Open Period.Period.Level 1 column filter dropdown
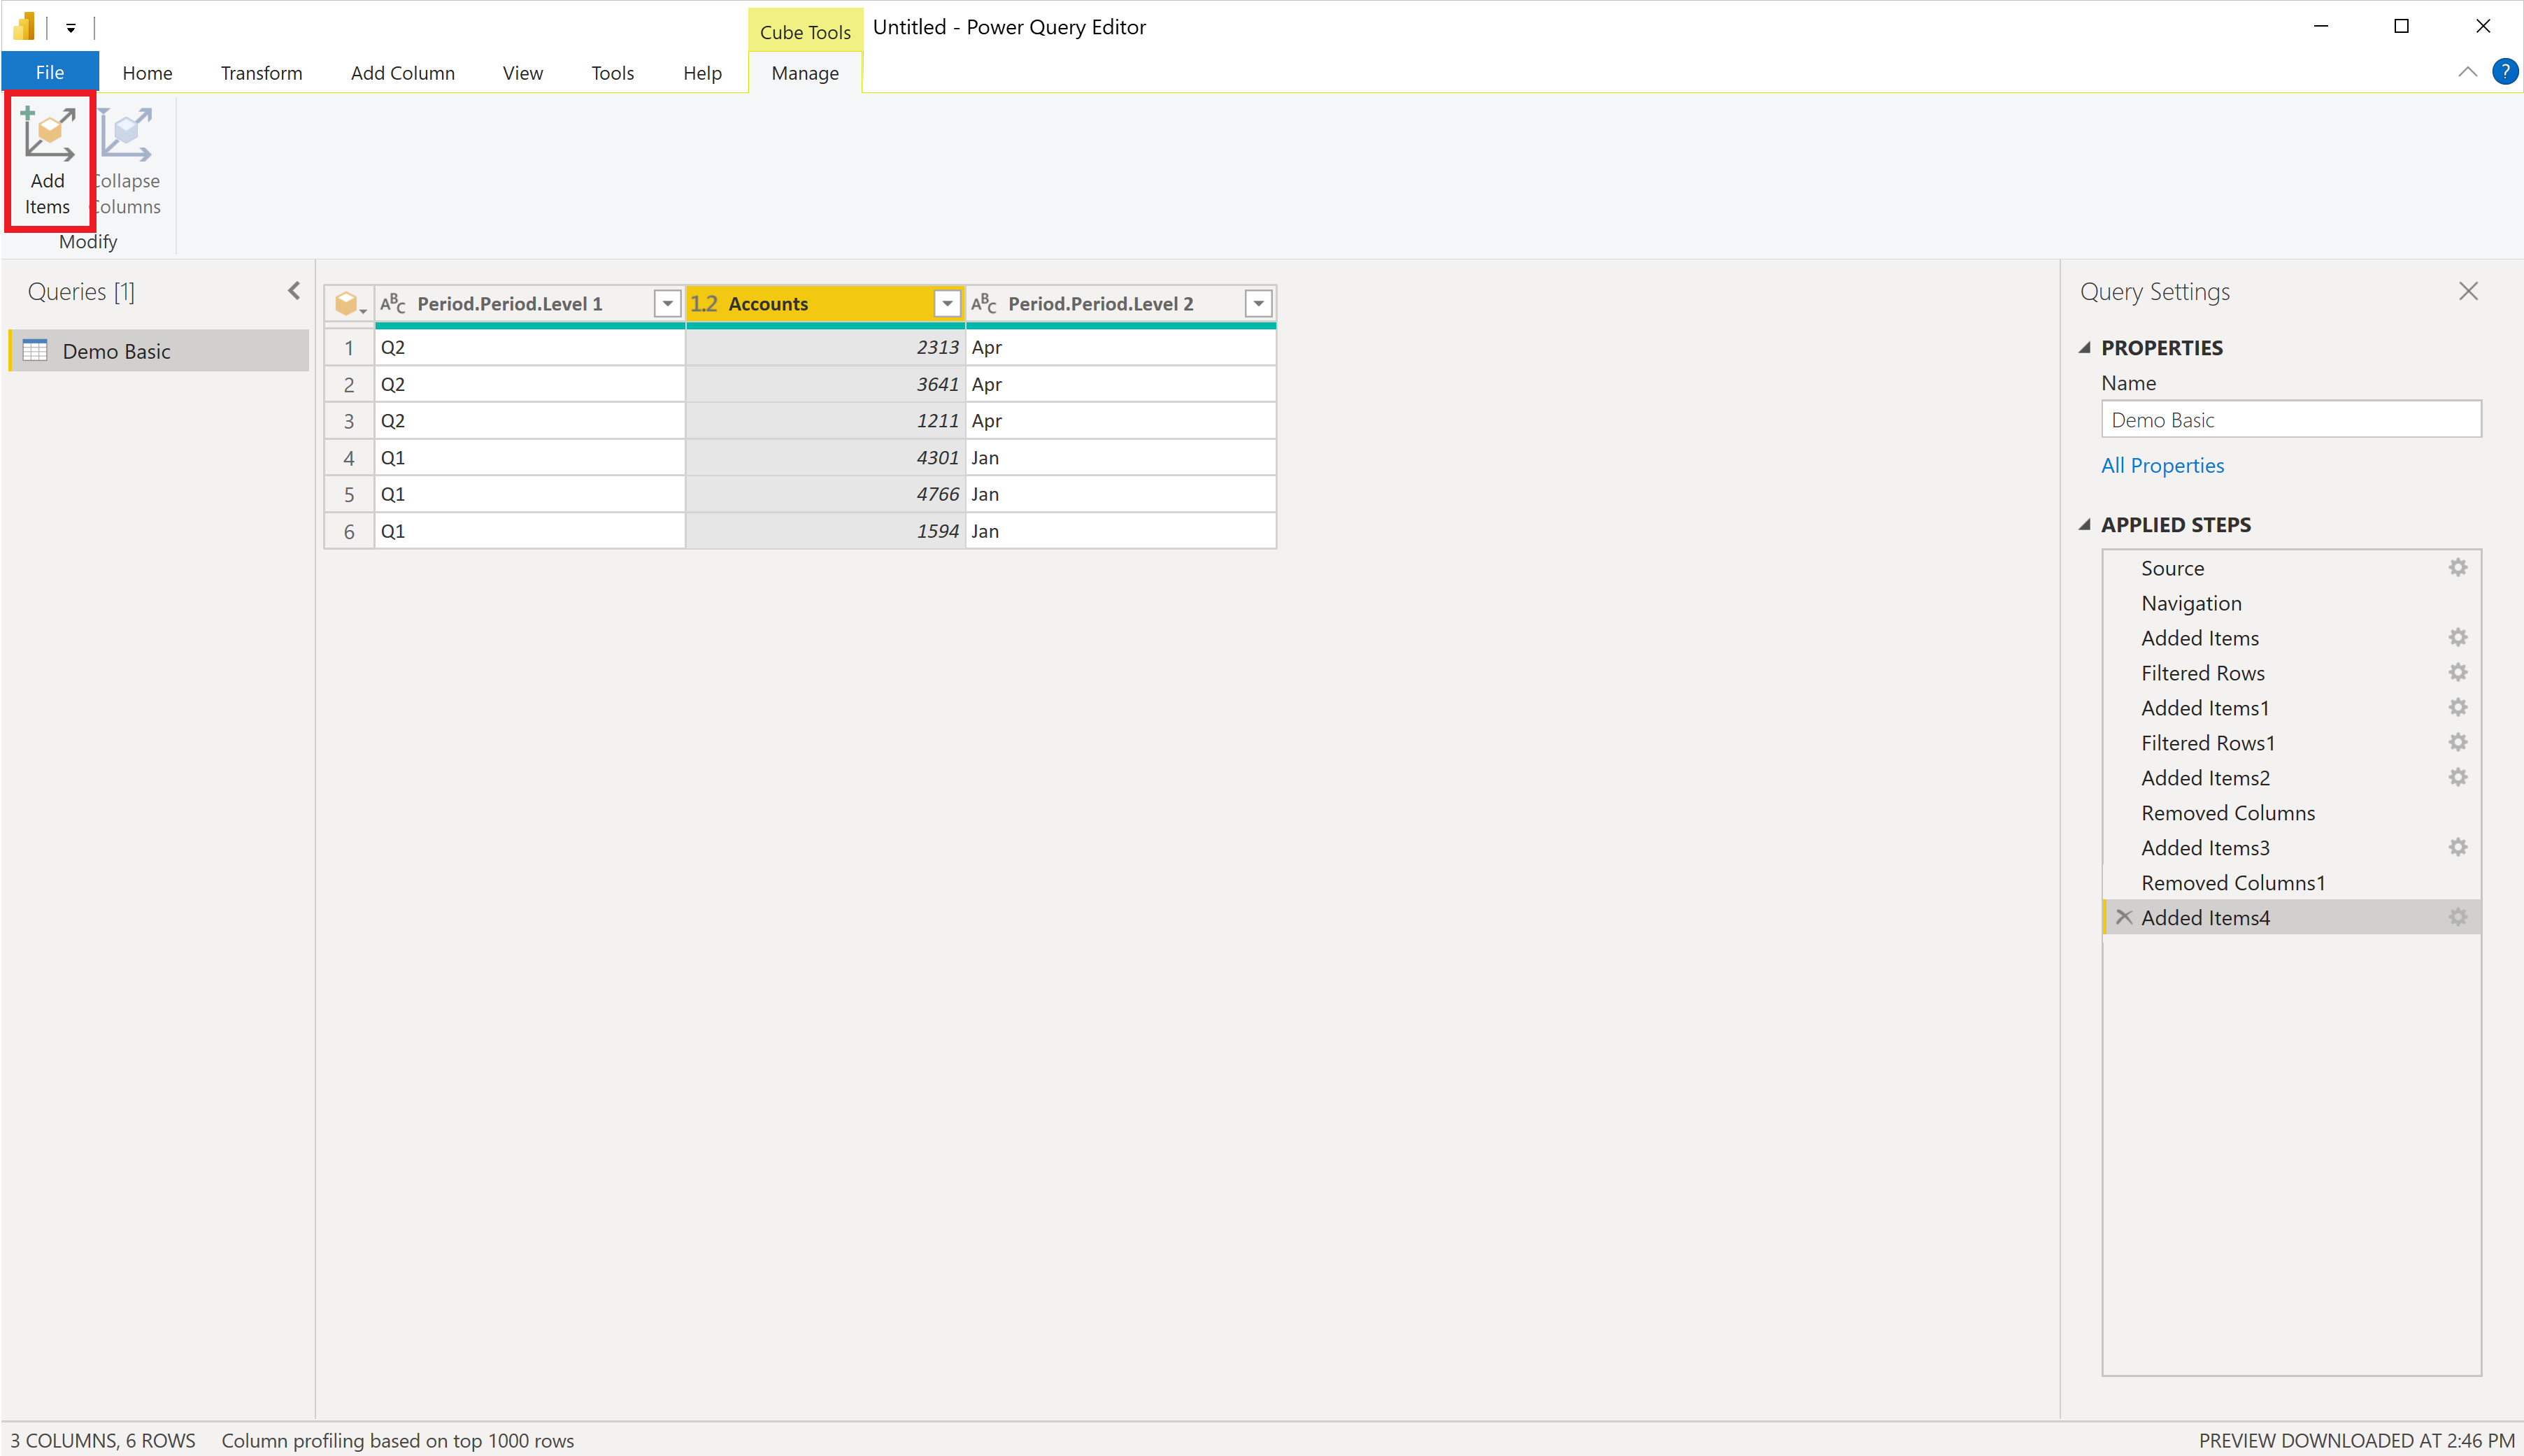The image size is (2524, 1456). (667, 303)
